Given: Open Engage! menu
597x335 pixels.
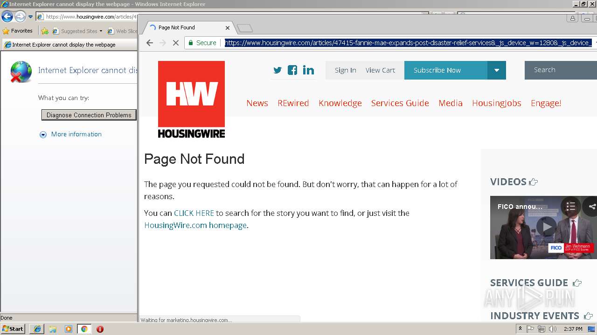Looking at the screenshot, I should pos(546,103).
